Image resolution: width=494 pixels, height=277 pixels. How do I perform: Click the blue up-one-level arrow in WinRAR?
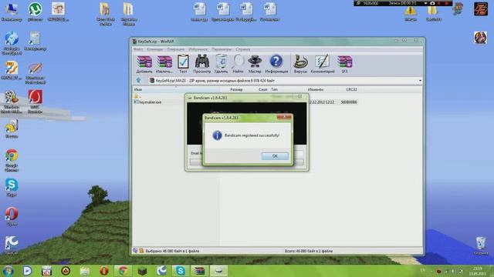pos(138,80)
